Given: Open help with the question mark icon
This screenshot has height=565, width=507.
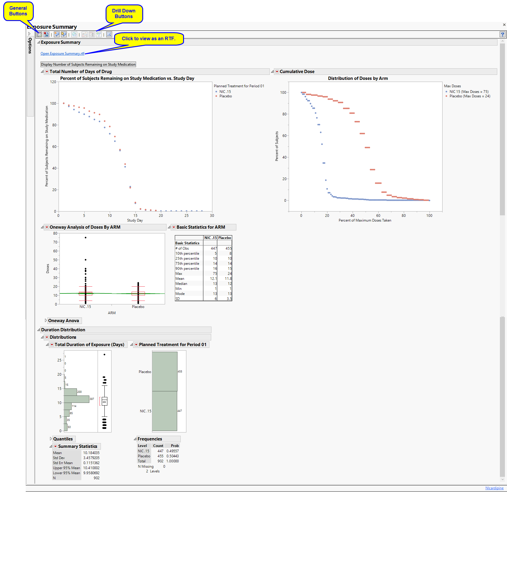Looking at the screenshot, I should tap(502, 34).
